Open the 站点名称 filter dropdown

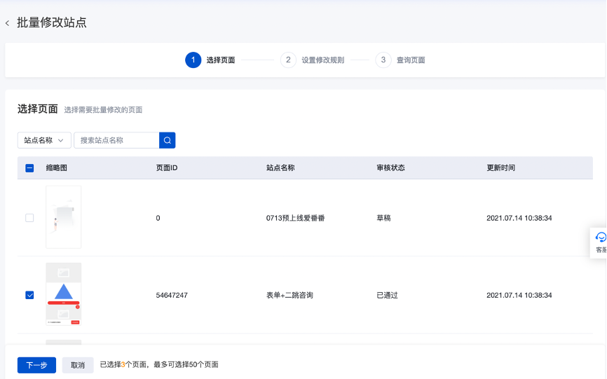coord(44,140)
